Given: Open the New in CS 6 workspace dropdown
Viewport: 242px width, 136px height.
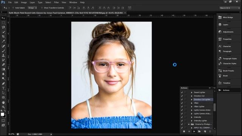Looking at the screenshot, I should click(x=230, y=8).
